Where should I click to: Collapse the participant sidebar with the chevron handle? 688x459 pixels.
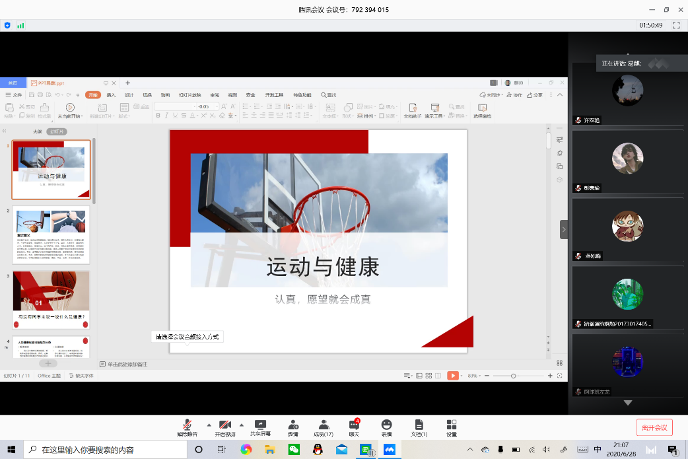pyautogui.click(x=563, y=229)
